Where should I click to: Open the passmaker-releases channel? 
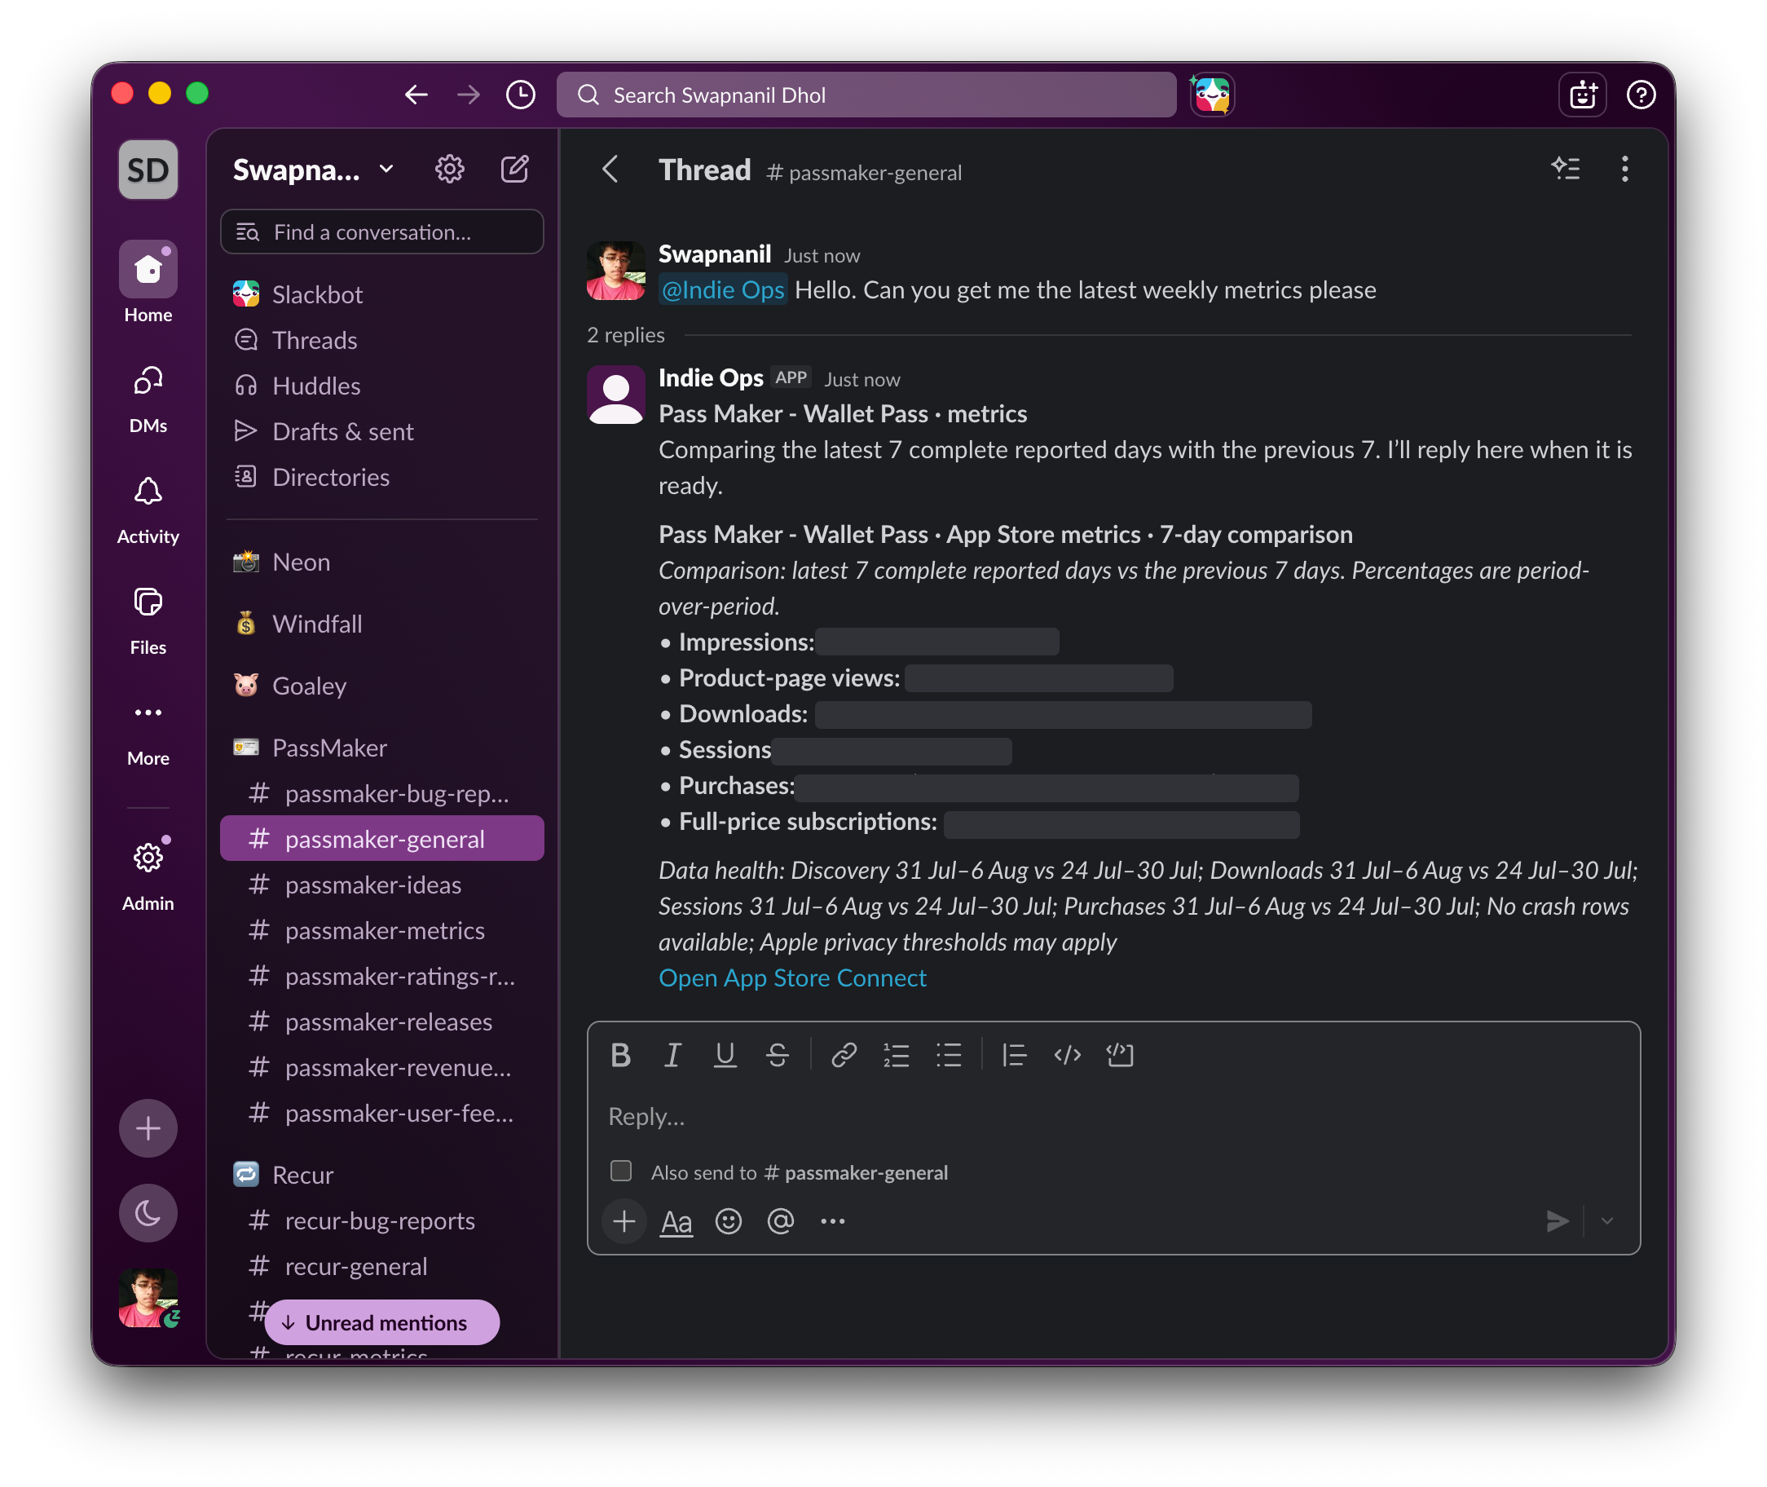381,1021
